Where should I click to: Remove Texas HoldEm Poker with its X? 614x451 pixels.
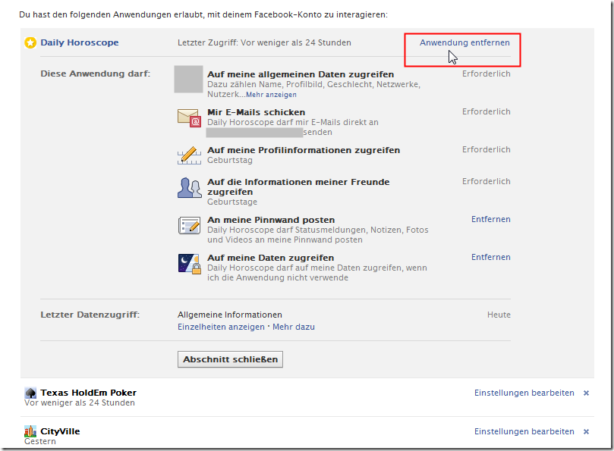[586, 393]
